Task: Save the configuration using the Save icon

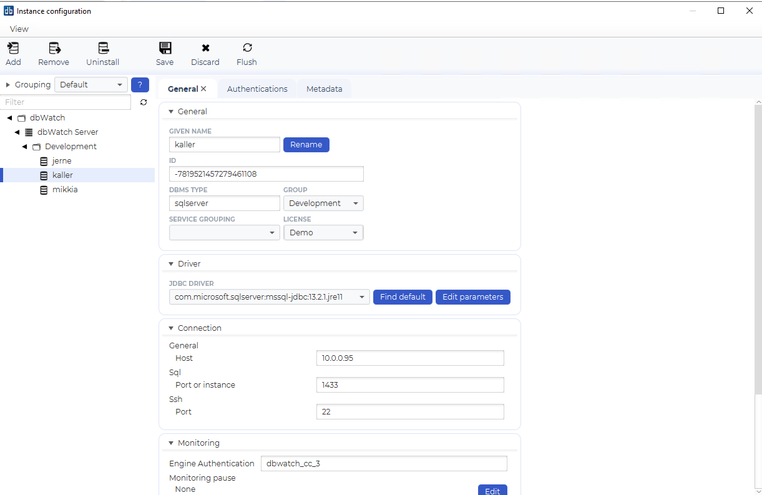Action: tap(165, 49)
